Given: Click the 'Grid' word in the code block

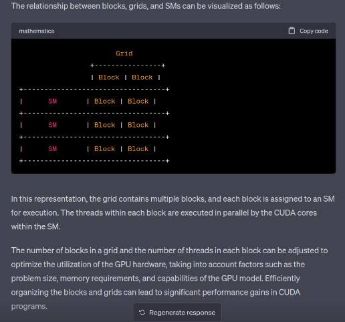Looking at the screenshot, I should click(x=124, y=53).
